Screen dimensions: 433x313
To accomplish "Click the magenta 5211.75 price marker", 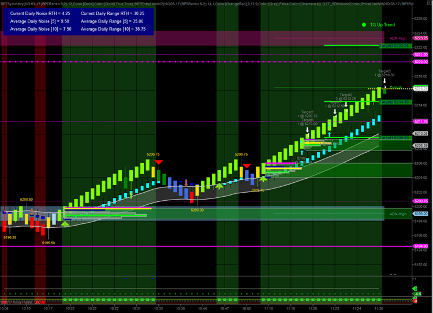I will tap(420, 121).
